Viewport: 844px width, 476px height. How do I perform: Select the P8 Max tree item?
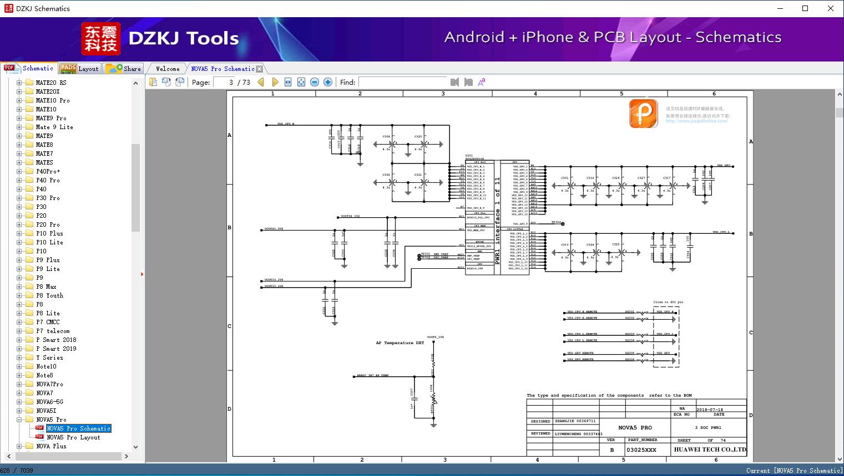[x=47, y=286]
